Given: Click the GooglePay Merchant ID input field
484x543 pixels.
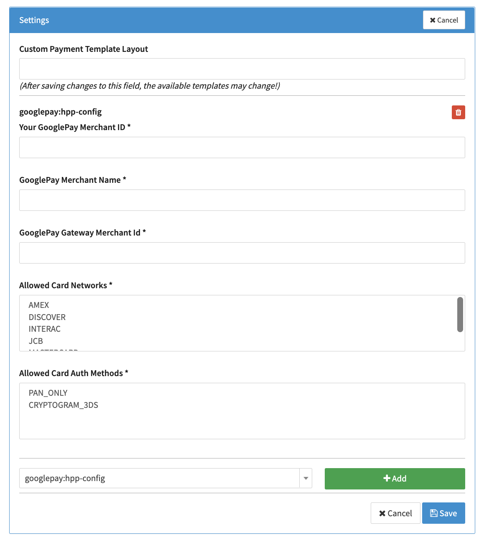Looking at the screenshot, I should click(x=242, y=148).
